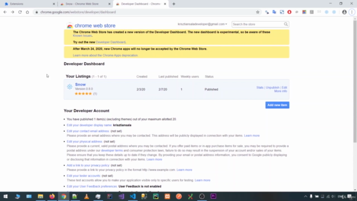Edit your physical address
This screenshot has height=201, width=357.
[x=84, y=141]
